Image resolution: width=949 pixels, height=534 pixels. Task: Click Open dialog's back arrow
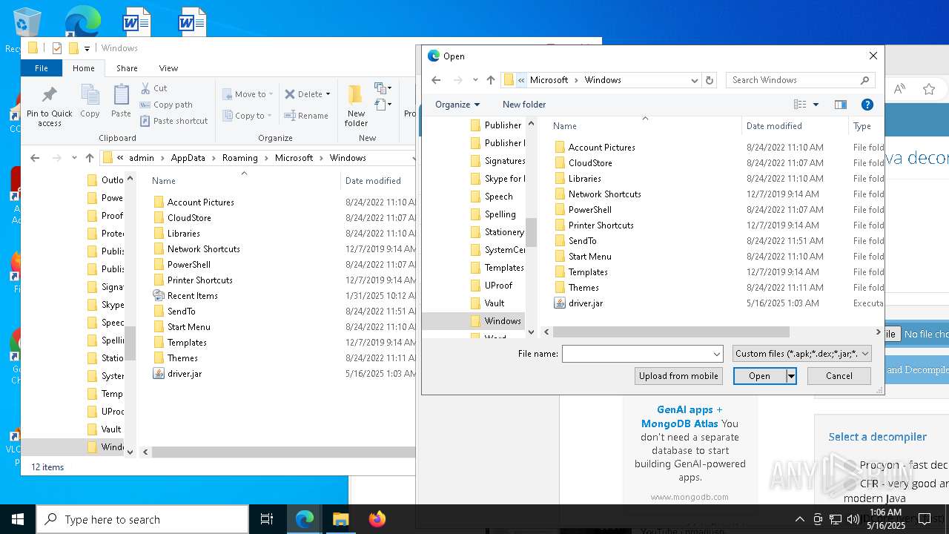pyautogui.click(x=436, y=80)
